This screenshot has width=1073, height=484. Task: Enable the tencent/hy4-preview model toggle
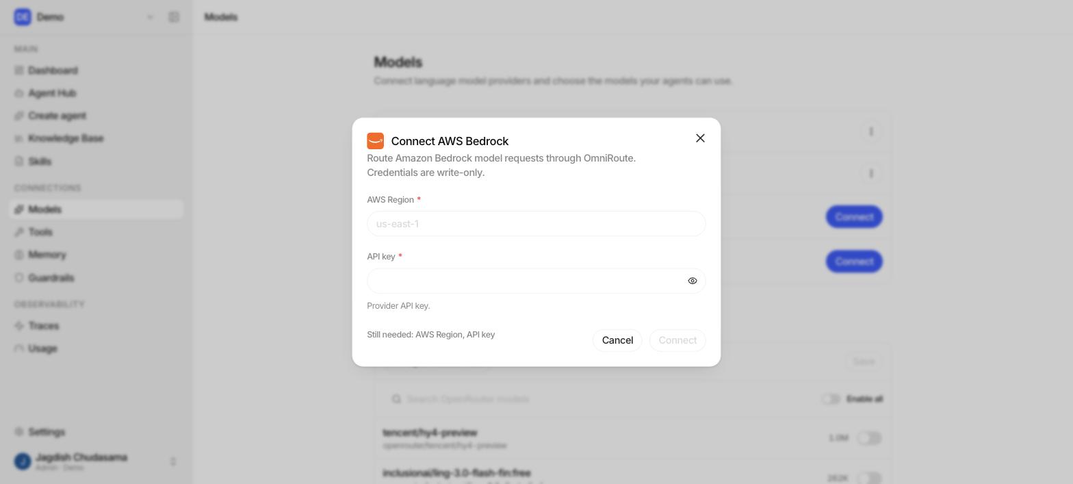[869, 438]
